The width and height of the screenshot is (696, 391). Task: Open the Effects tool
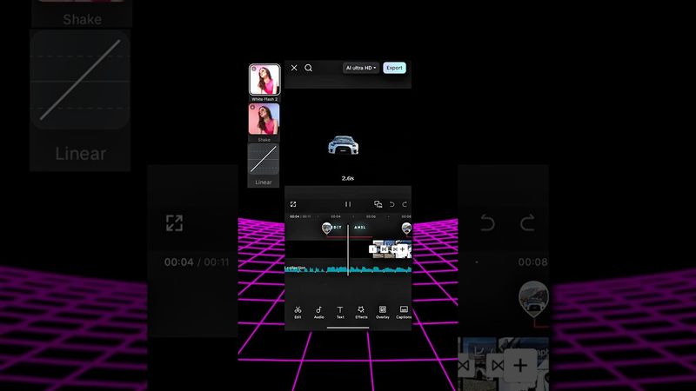coord(361,312)
